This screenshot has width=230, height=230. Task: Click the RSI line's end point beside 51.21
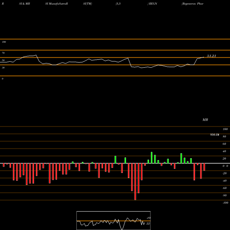[x=204, y=57]
